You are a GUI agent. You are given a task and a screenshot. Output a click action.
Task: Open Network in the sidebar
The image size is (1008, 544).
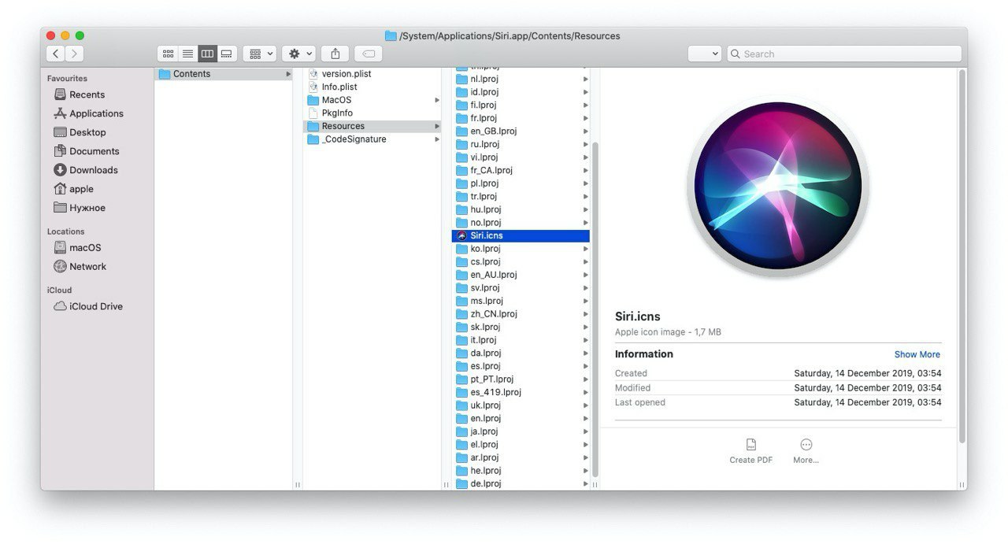coord(80,266)
